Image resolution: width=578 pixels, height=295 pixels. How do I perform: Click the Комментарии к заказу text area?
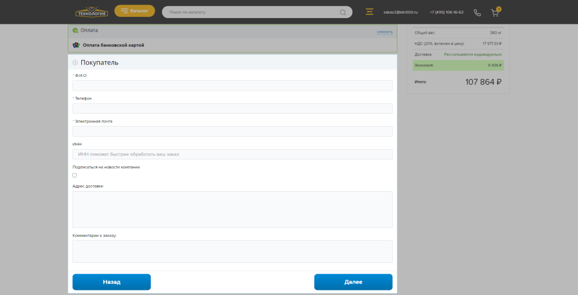(x=232, y=251)
